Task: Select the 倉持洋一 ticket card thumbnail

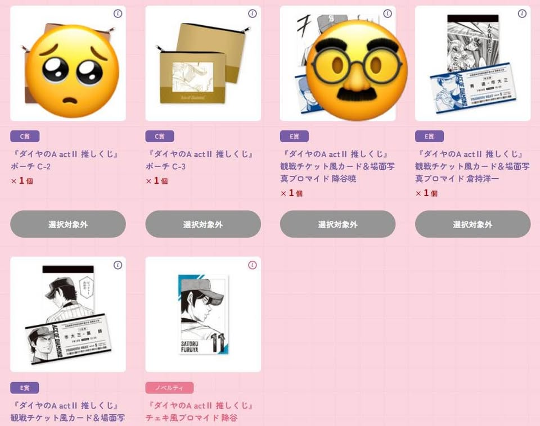Action: coord(473,64)
